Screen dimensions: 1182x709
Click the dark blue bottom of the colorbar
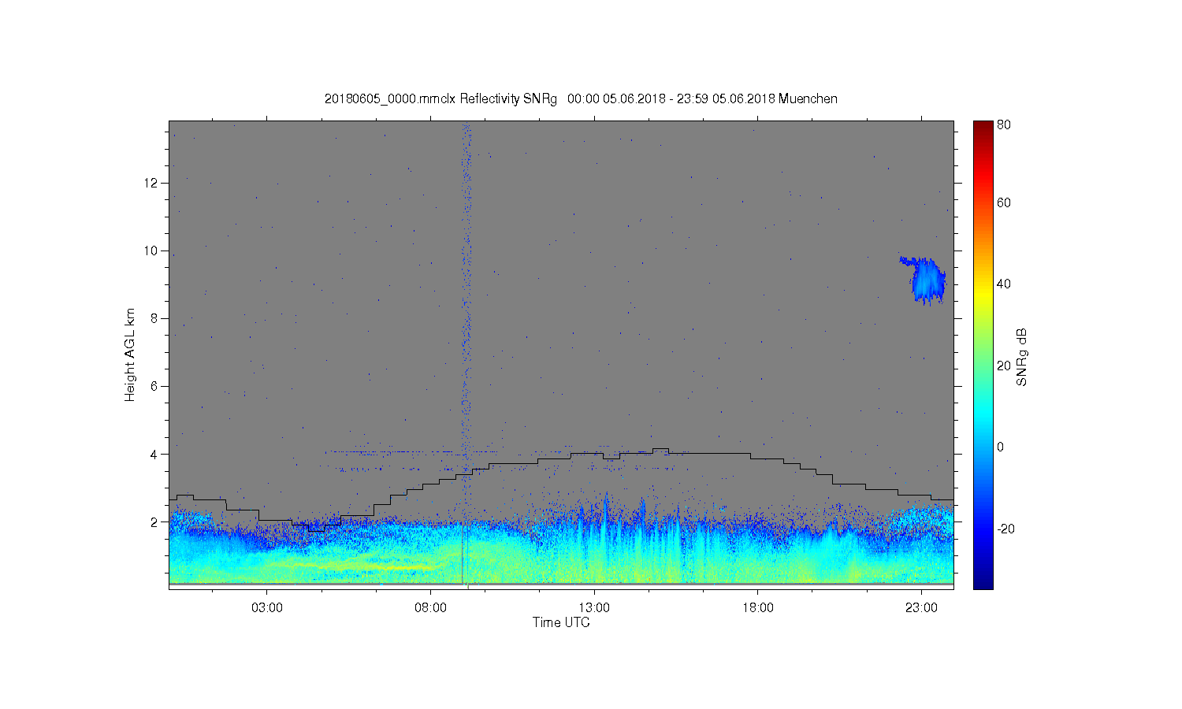tap(983, 581)
